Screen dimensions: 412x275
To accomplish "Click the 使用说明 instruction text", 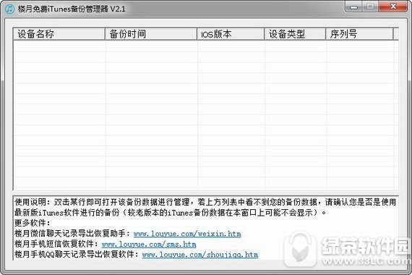I will click(205, 207).
